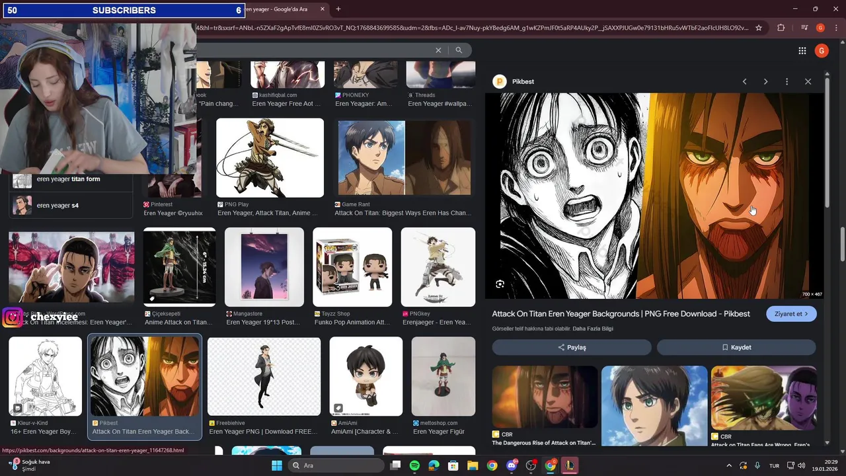Open the 'Eren Yeager ©ryuuhix' Pinterest result
Screen dimensions: 846x476
tap(173, 213)
